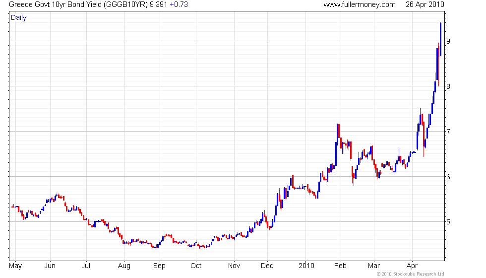Click the tall final blue candlestick above 9
Screen dimensions: 486x278
(x=441, y=39)
